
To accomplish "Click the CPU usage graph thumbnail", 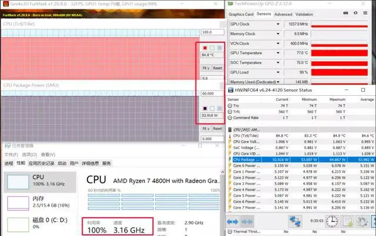I will click(18, 182).
